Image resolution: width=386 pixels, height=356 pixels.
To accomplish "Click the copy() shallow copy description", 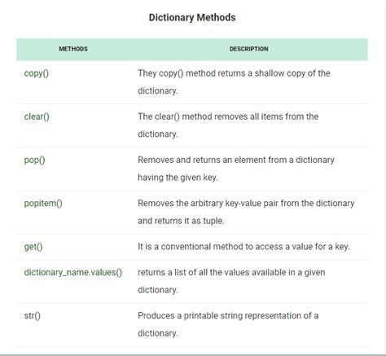I will pyautogui.click(x=234, y=81).
